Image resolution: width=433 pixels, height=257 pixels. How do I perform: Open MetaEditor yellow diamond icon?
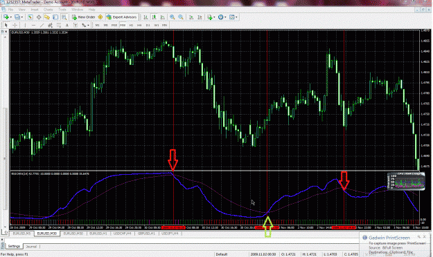coord(100,17)
